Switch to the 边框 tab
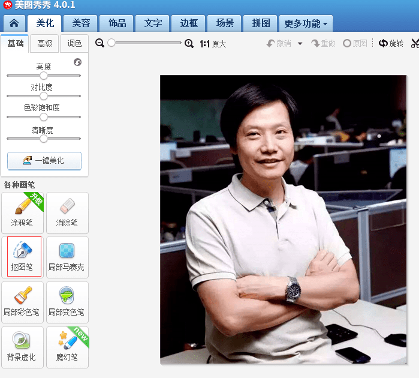 189,23
